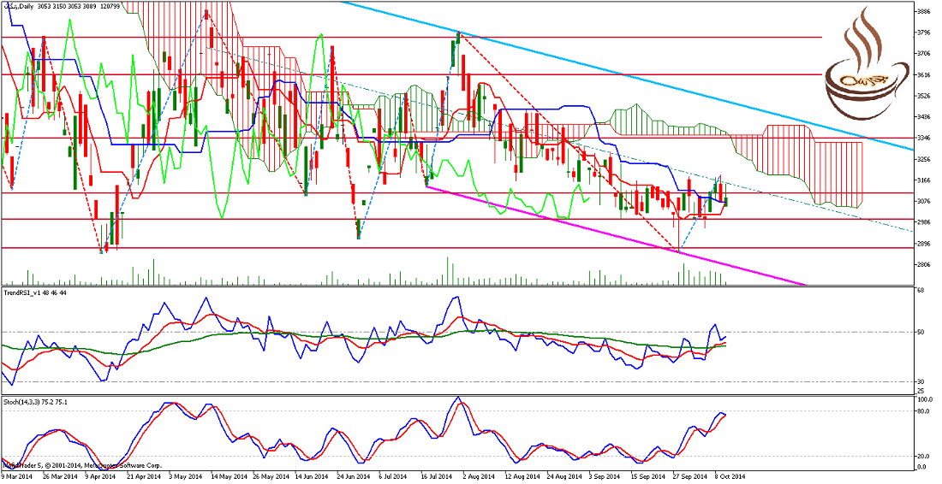Click the Daily chart symbol title
Viewport: 942px width, 484px height.
(25, 6)
